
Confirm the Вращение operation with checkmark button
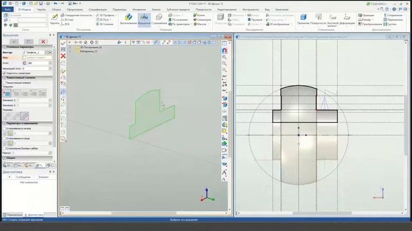click(14, 41)
